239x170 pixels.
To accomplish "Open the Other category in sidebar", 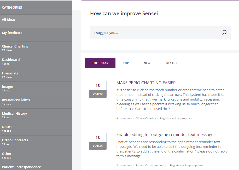I will (36, 155).
